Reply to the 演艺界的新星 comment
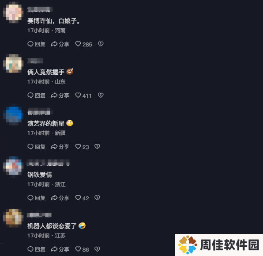 click(x=36, y=147)
